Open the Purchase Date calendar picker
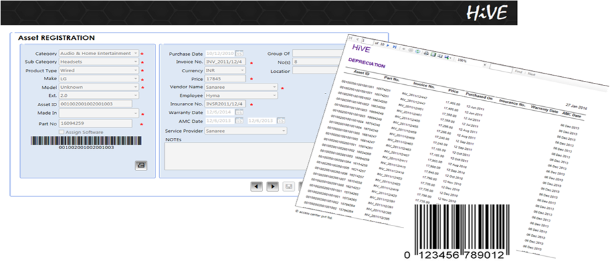This screenshot has width=610, height=266. (x=240, y=53)
